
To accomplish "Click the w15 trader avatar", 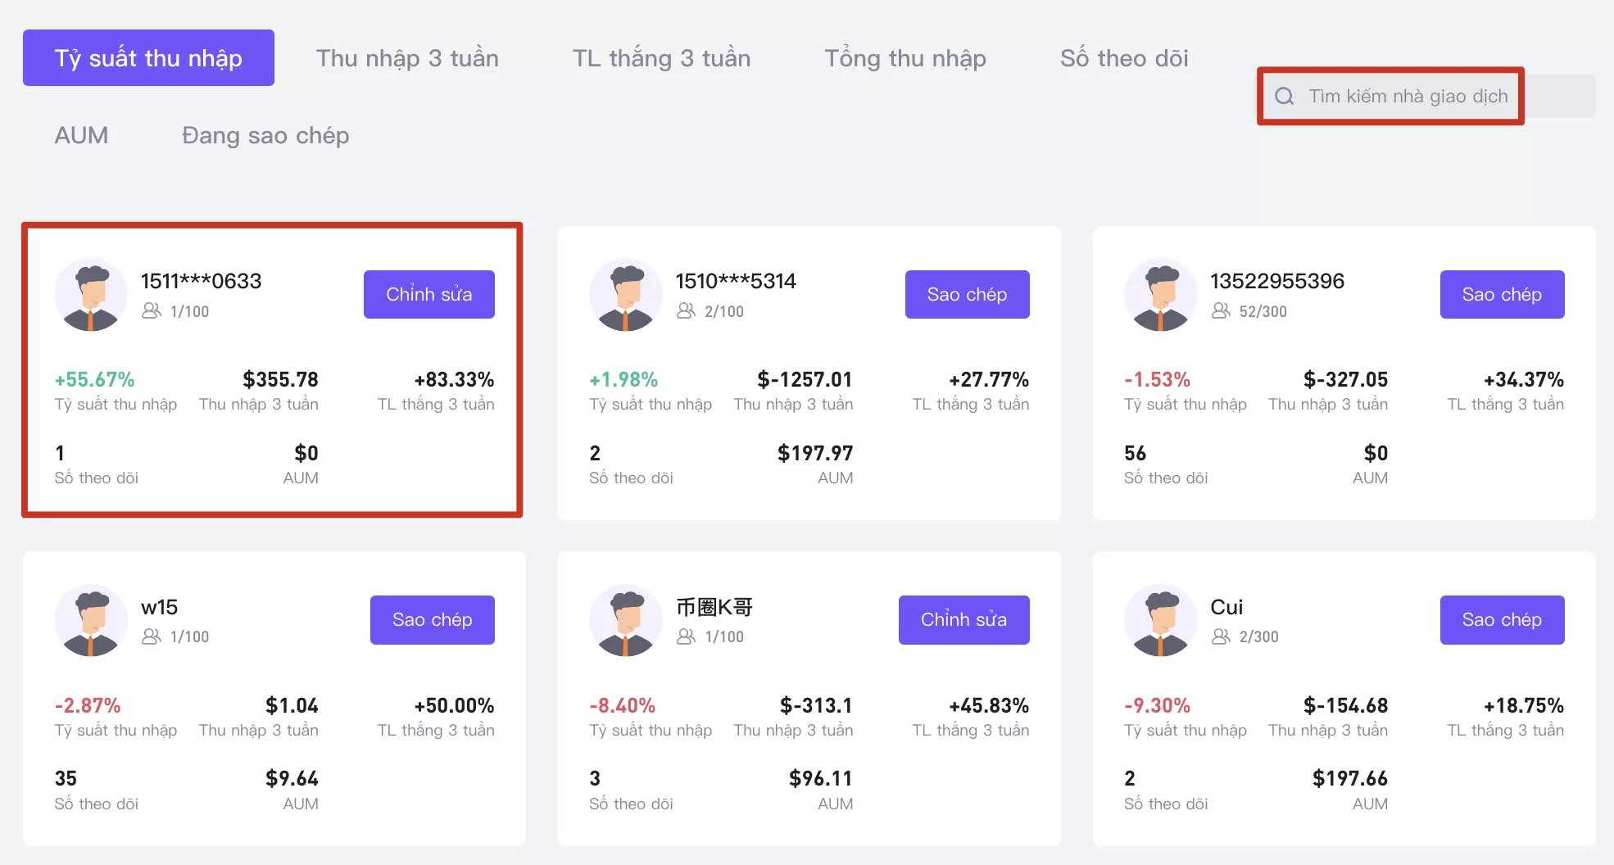I will point(91,620).
